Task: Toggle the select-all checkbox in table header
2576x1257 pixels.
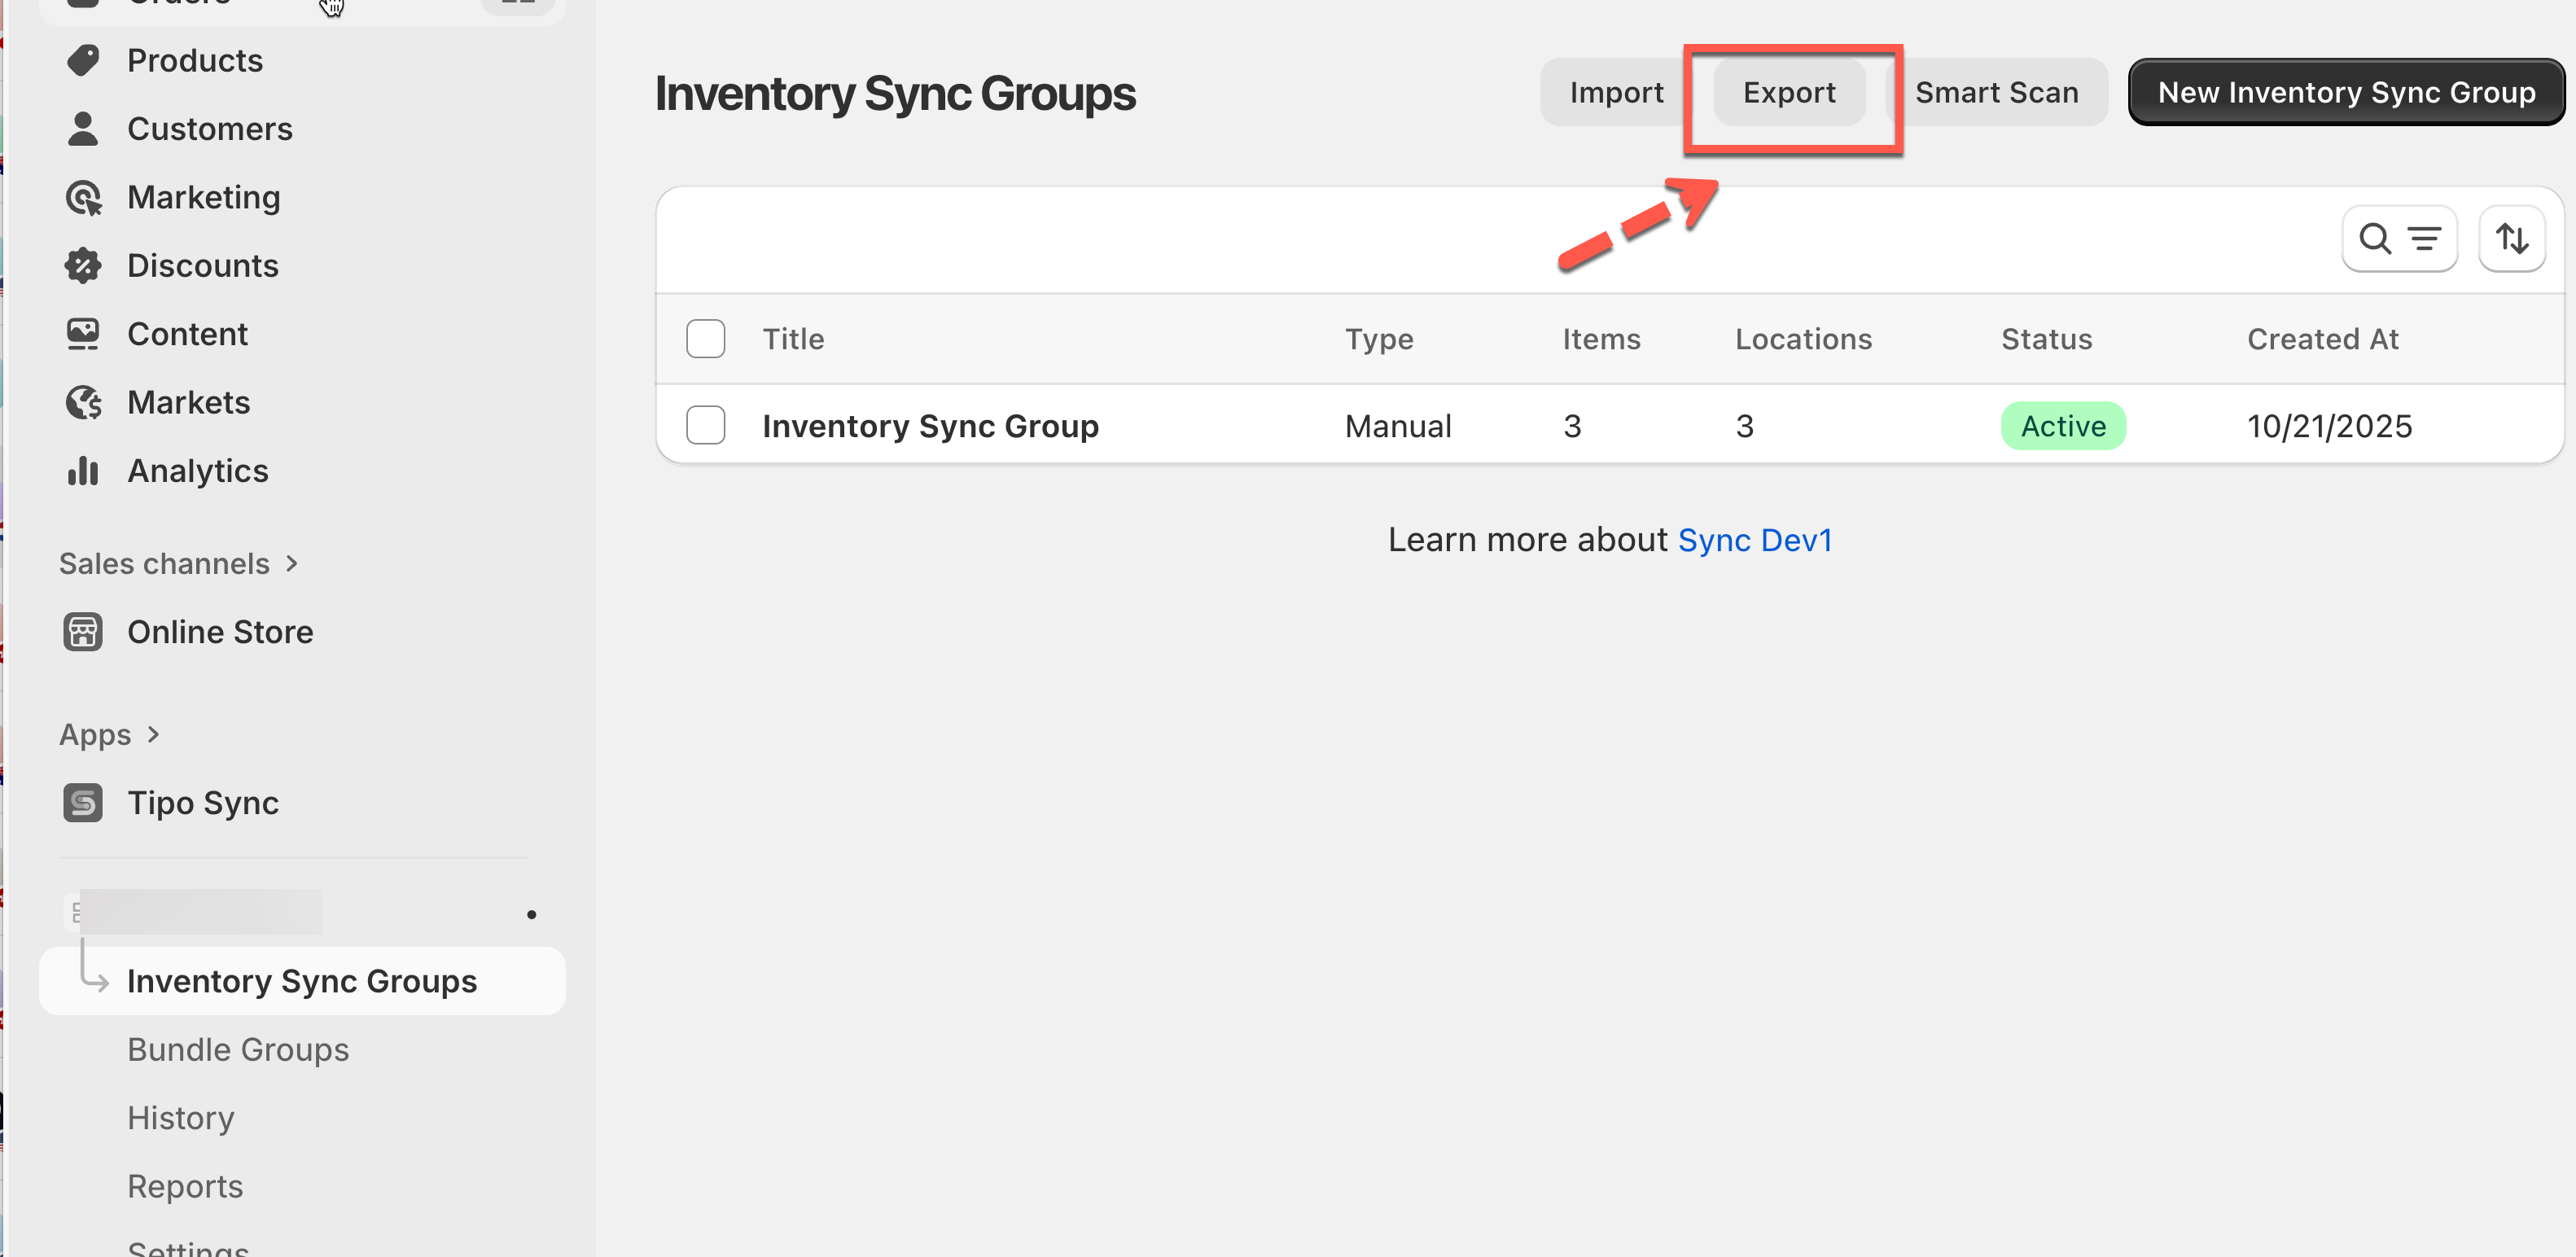Action: [705, 339]
